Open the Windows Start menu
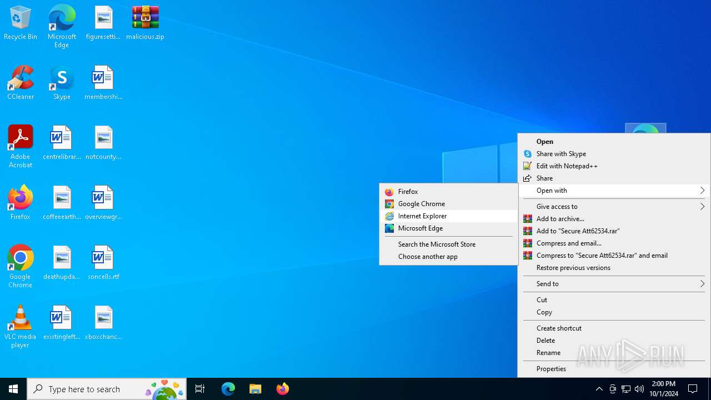 13,389
